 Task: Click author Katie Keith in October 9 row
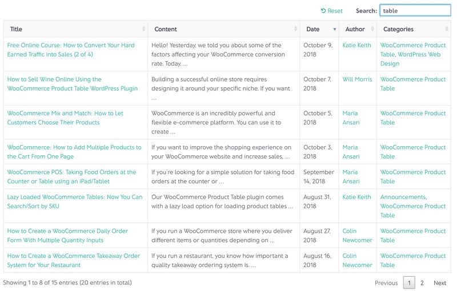click(x=356, y=45)
